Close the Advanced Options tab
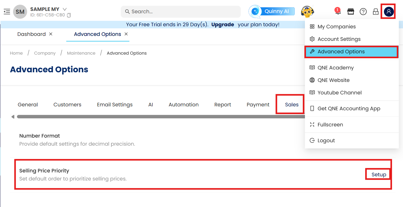403x207 pixels. click(x=126, y=34)
